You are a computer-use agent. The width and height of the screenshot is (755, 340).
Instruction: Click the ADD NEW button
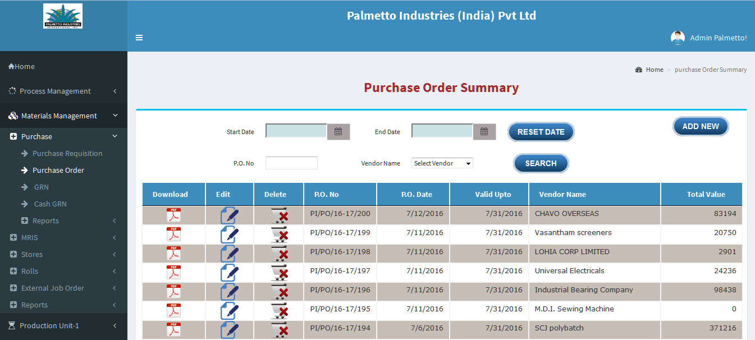point(701,126)
